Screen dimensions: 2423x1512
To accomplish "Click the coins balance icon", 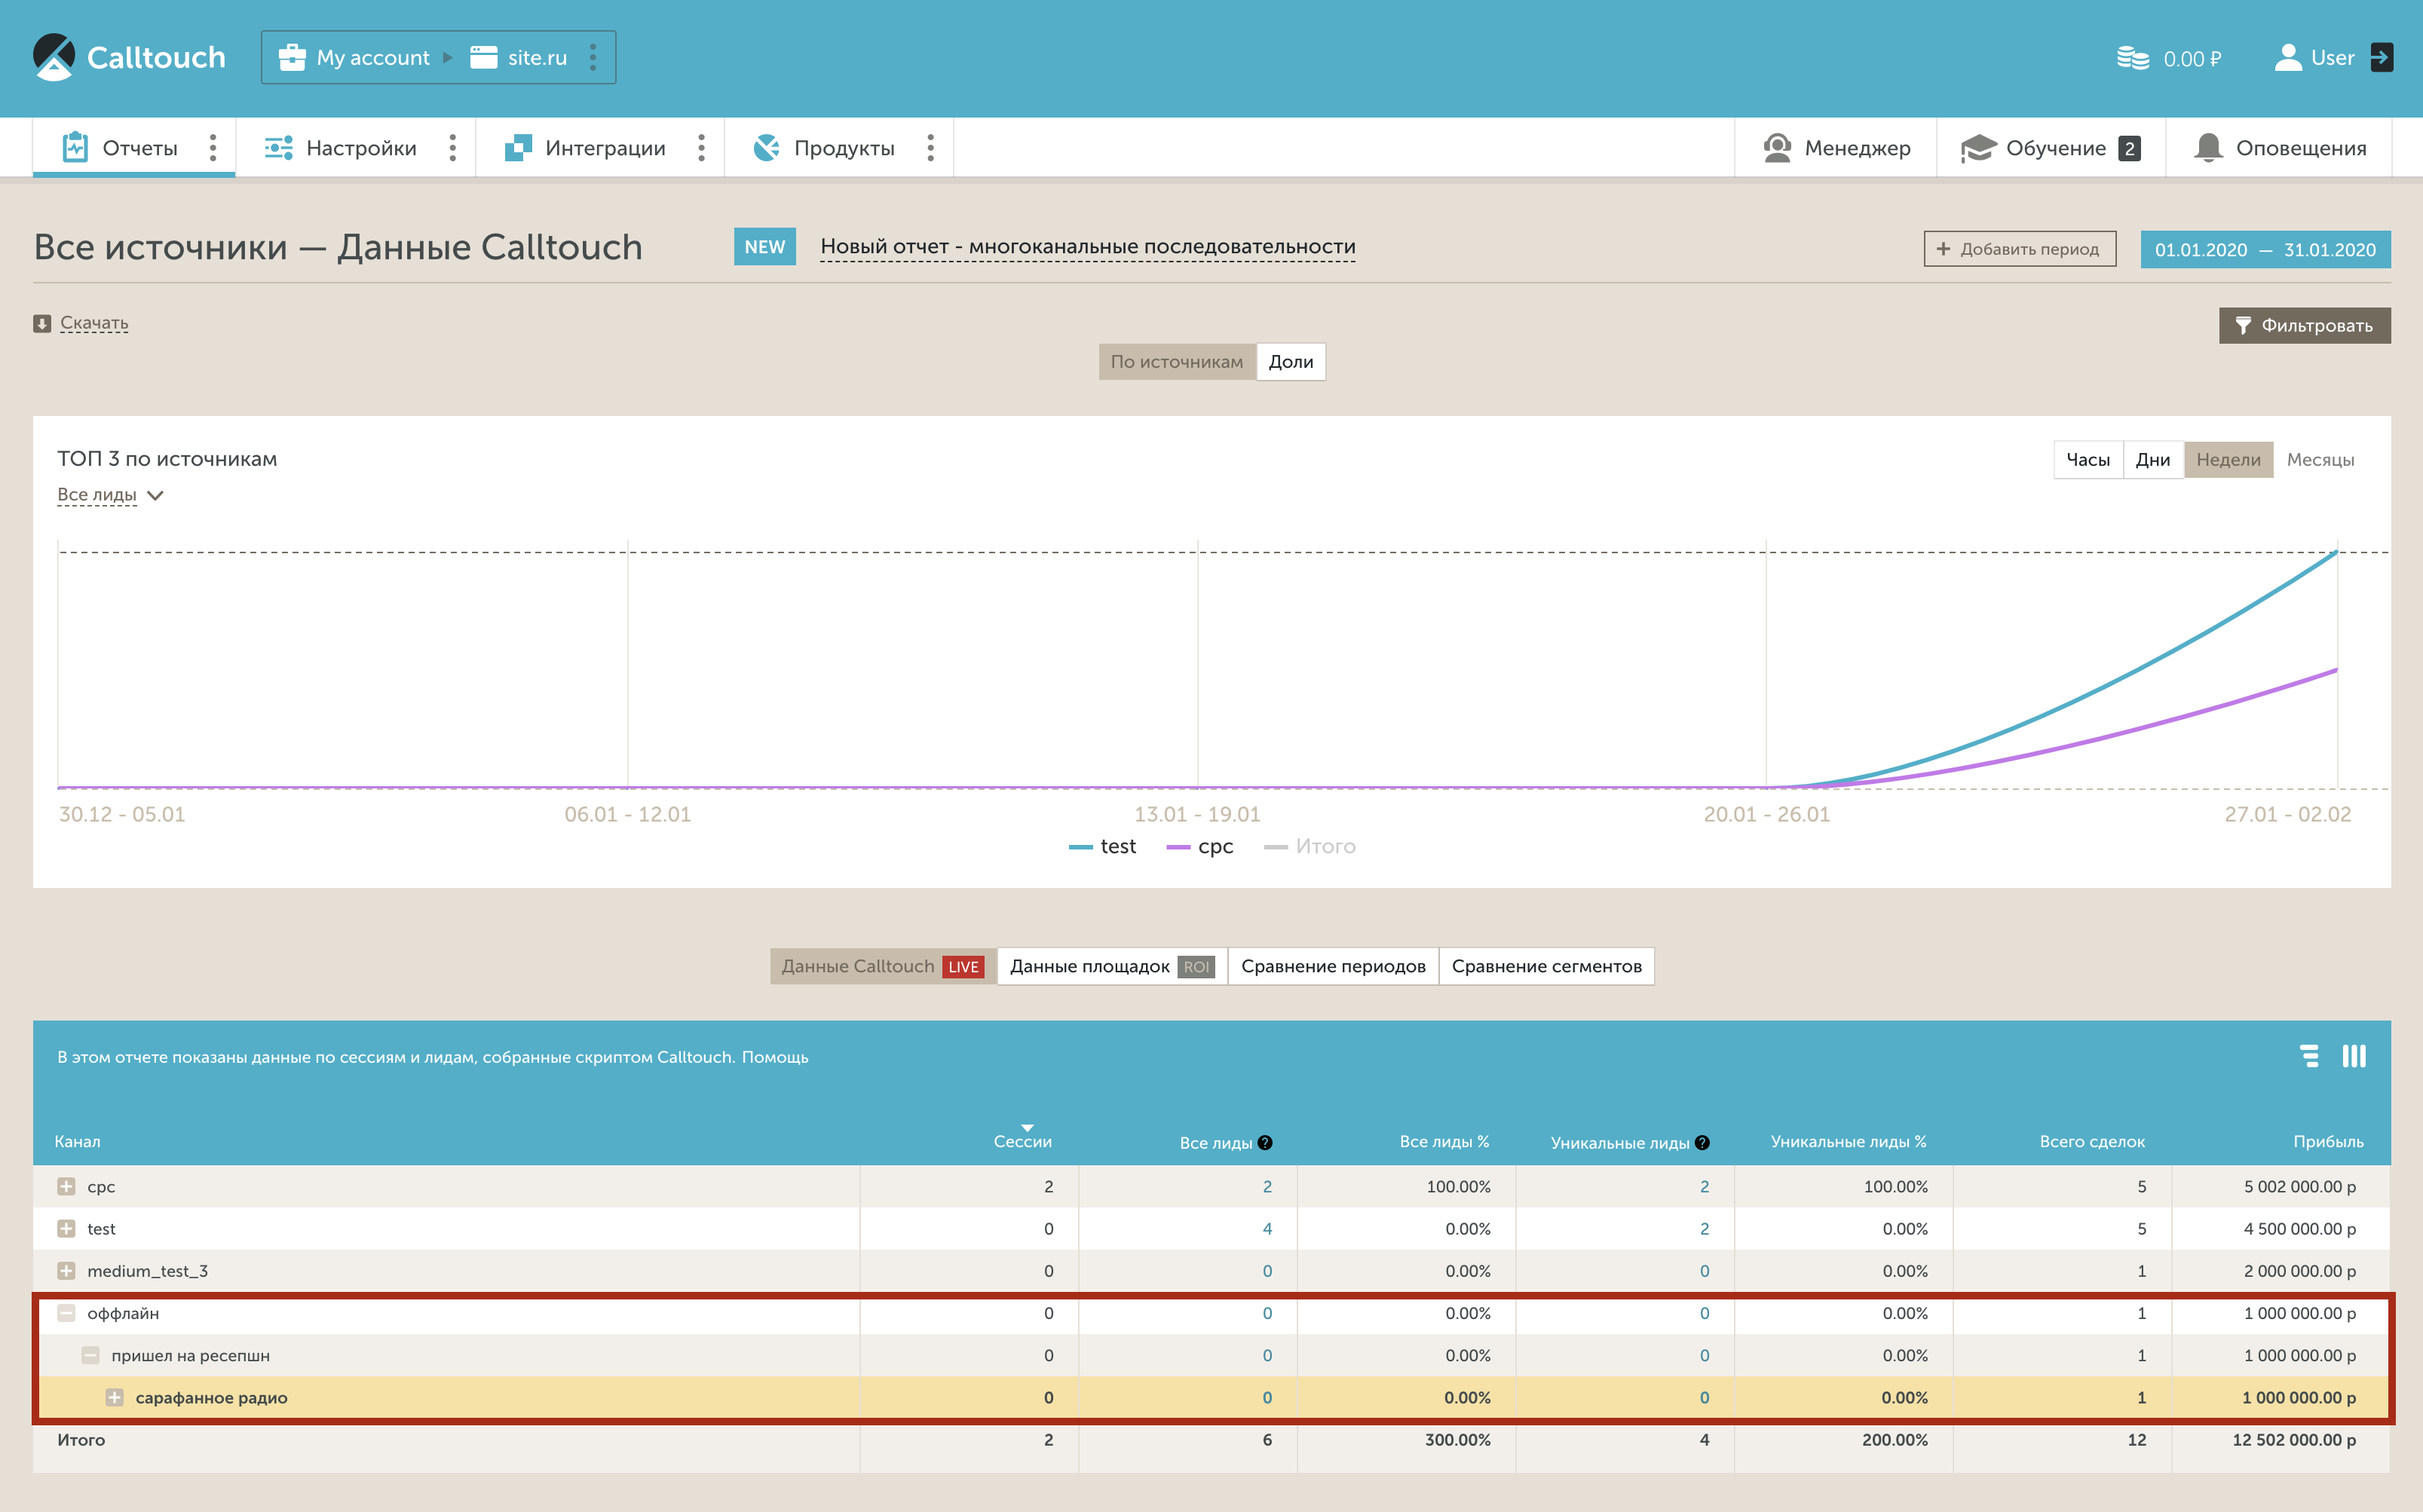I will (x=2132, y=58).
